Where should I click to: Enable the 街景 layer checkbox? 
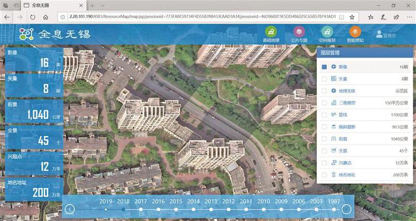[324, 139]
